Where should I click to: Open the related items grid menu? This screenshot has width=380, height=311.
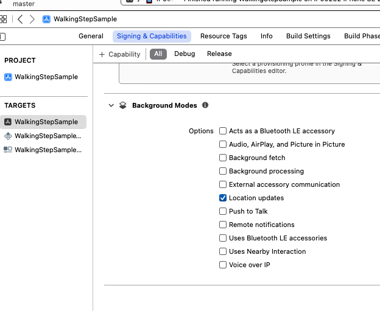coord(3,19)
